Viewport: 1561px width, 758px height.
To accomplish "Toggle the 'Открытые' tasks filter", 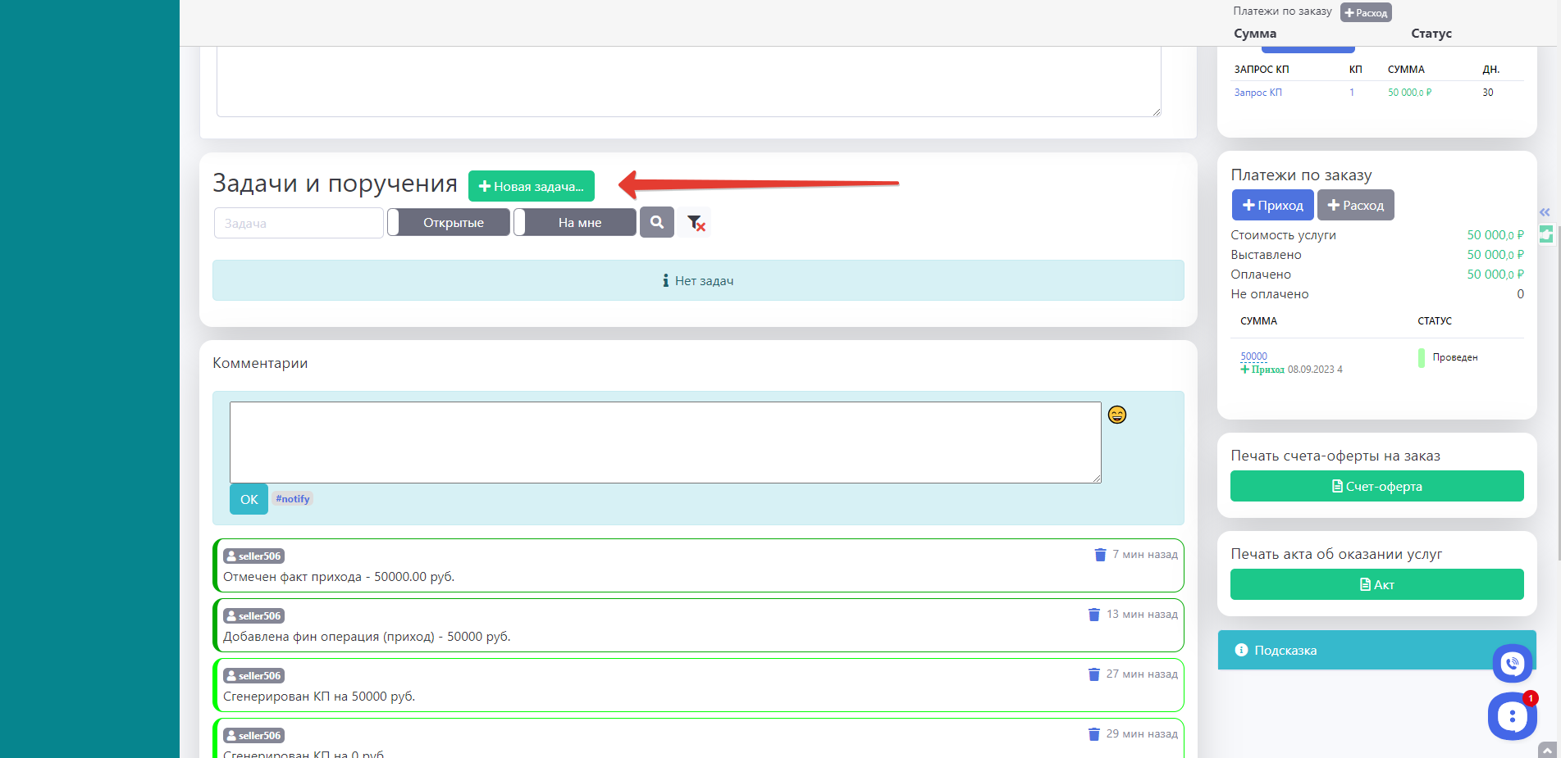I will (x=449, y=222).
